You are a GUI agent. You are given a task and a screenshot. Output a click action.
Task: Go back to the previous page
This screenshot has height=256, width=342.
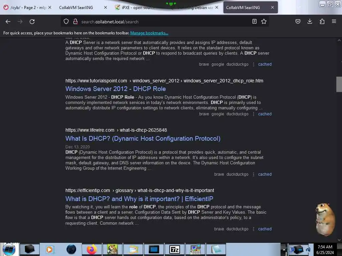(x=8, y=22)
